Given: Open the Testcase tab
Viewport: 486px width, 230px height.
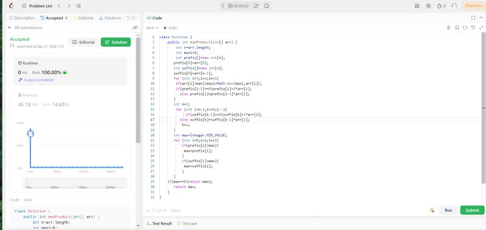Looking at the screenshot, I should tap(187, 223).
